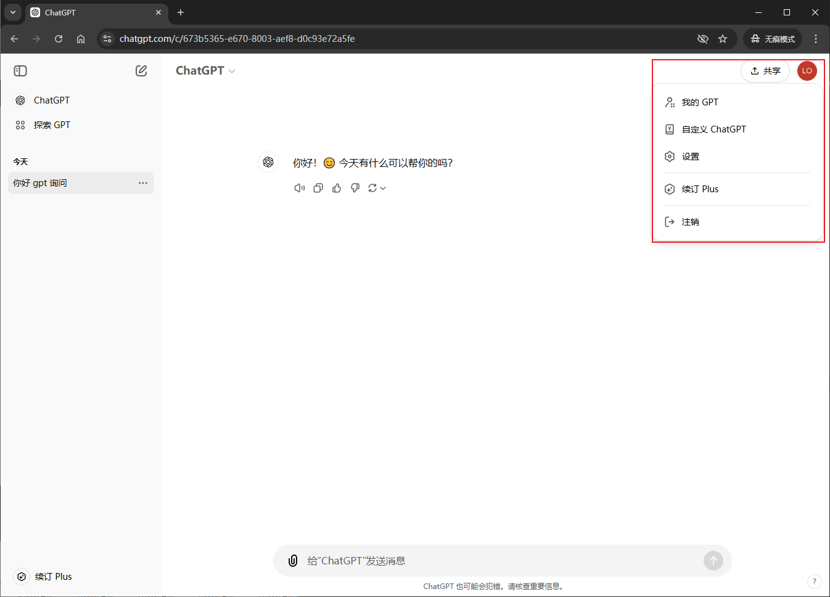Click 注销 to log out
830x597 pixels.
click(690, 222)
